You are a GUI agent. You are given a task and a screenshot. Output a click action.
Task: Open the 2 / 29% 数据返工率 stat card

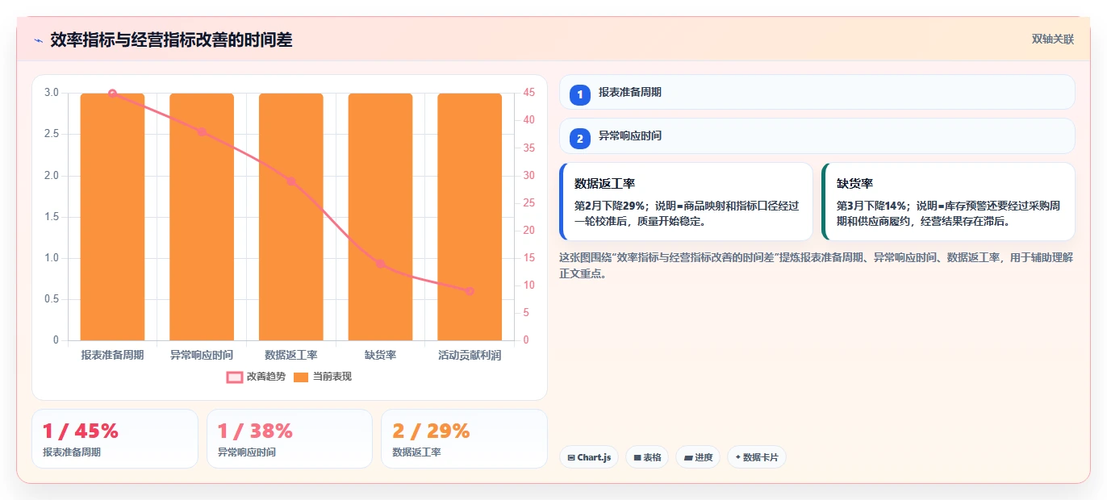(x=464, y=439)
